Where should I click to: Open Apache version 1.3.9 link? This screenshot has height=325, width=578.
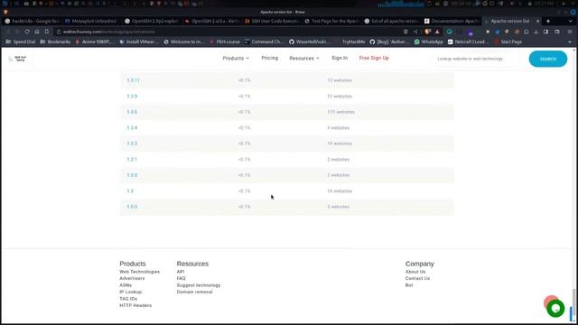pyautogui.click(x=132, y=97)
